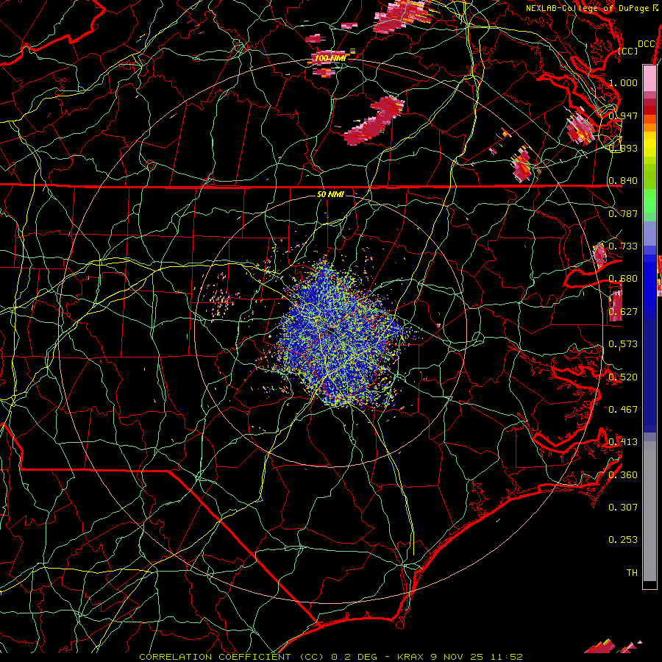
Task: Click the CORRELATION COEFFICIENT caption text
Action: 215,657
